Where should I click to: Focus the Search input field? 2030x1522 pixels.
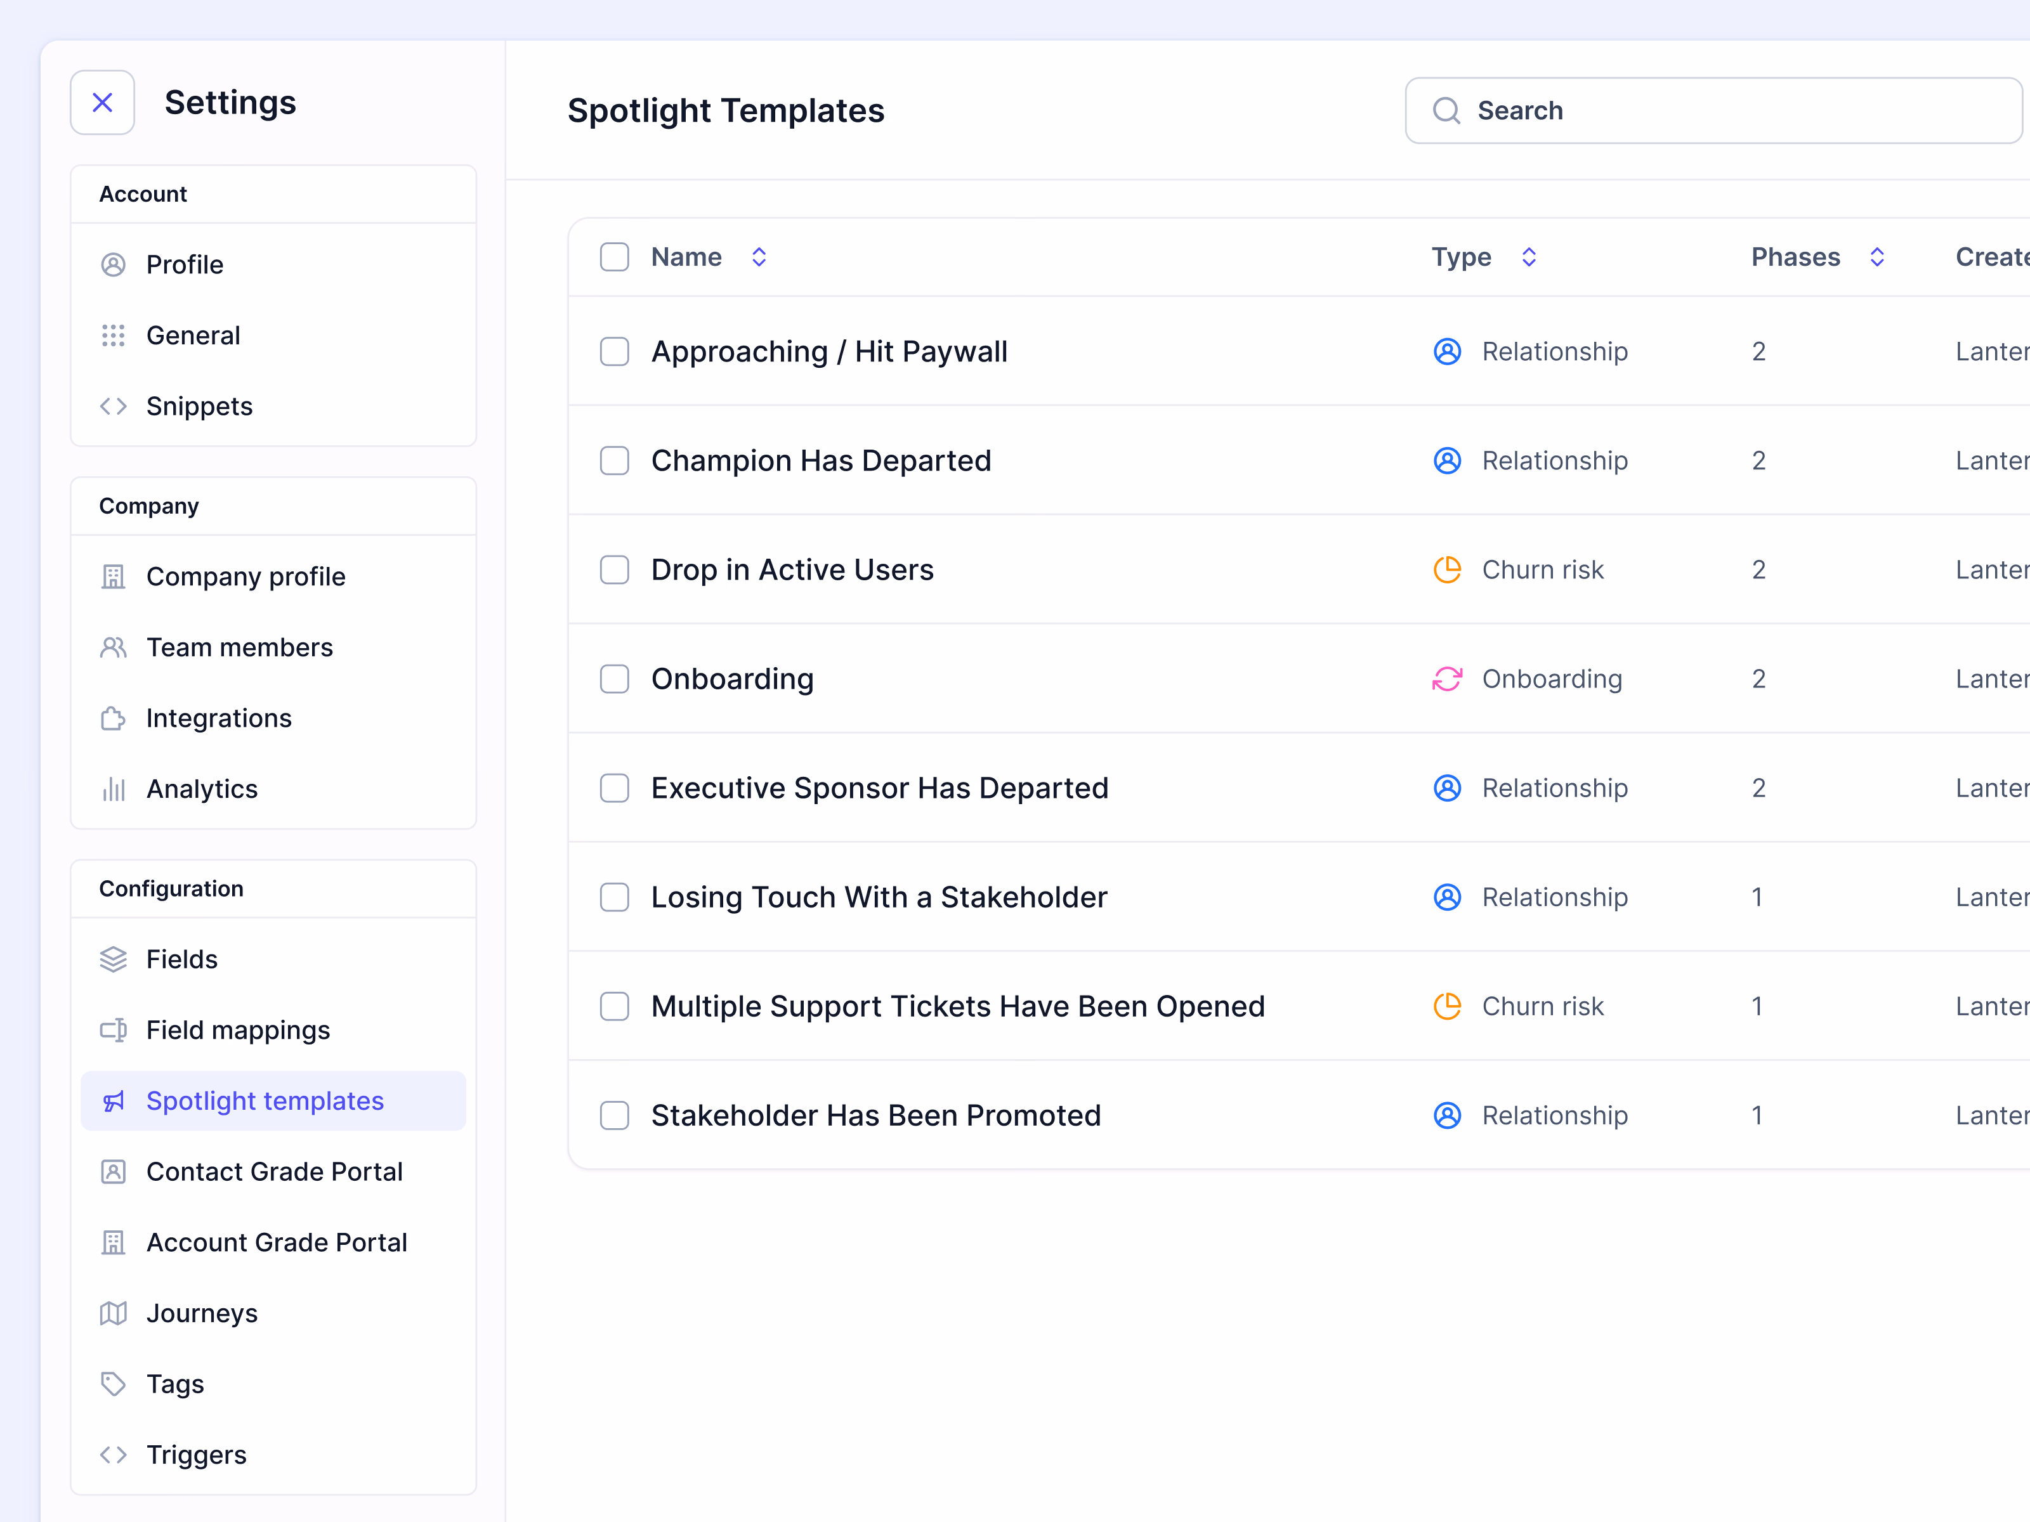[1713, 111]
